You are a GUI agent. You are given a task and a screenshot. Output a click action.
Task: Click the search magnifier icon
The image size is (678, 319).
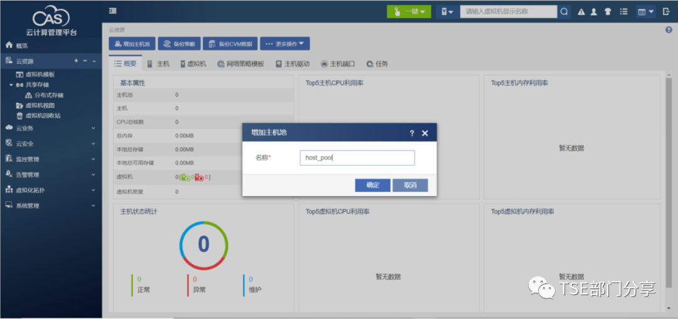coord(564,12)
